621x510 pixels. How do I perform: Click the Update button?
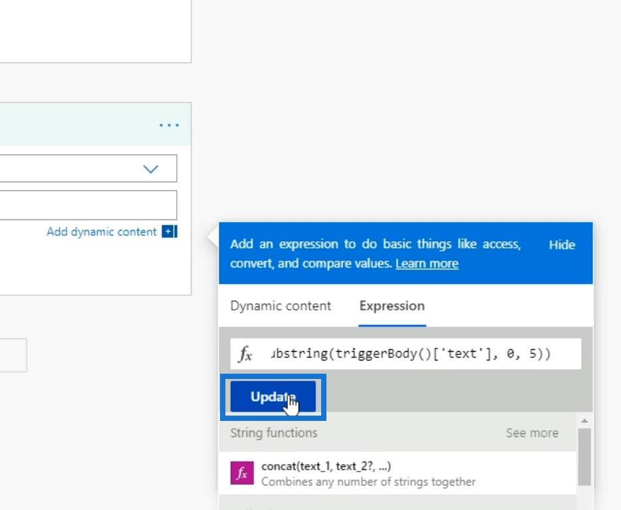(x=273, y=397)
